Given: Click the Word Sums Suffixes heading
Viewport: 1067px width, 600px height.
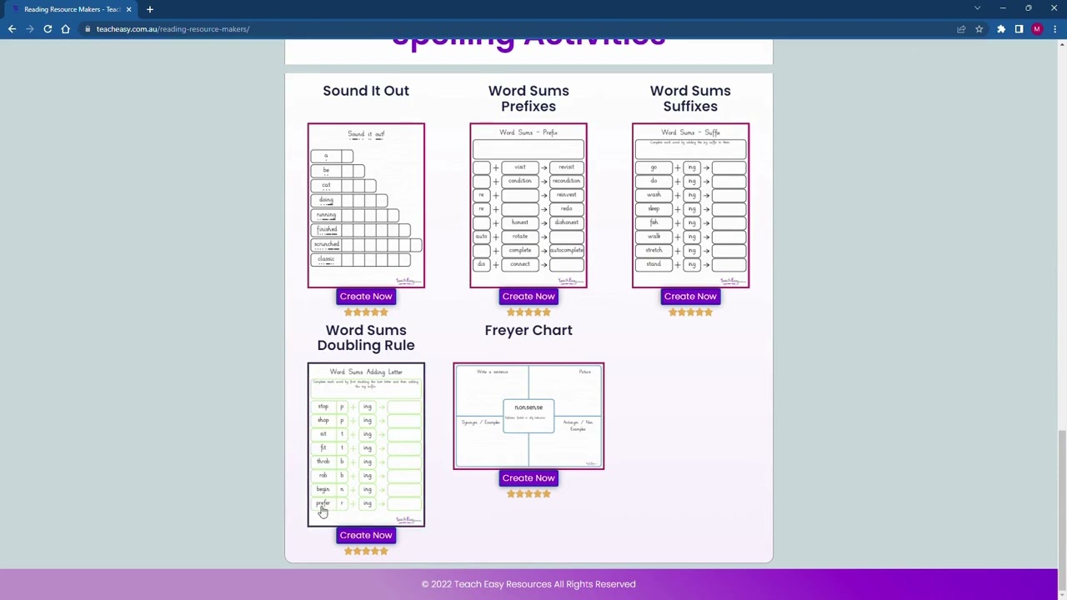Looking at the screenshot, I should (x=690, y=98).
